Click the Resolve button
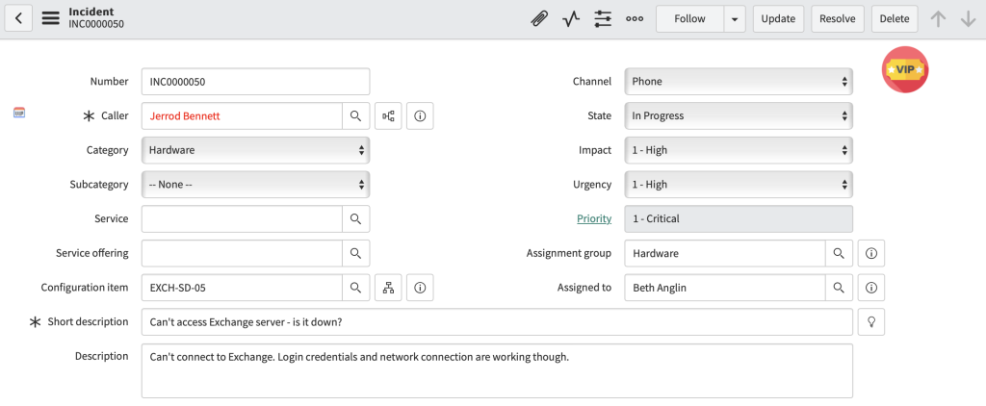 click(x=838, y=19)
